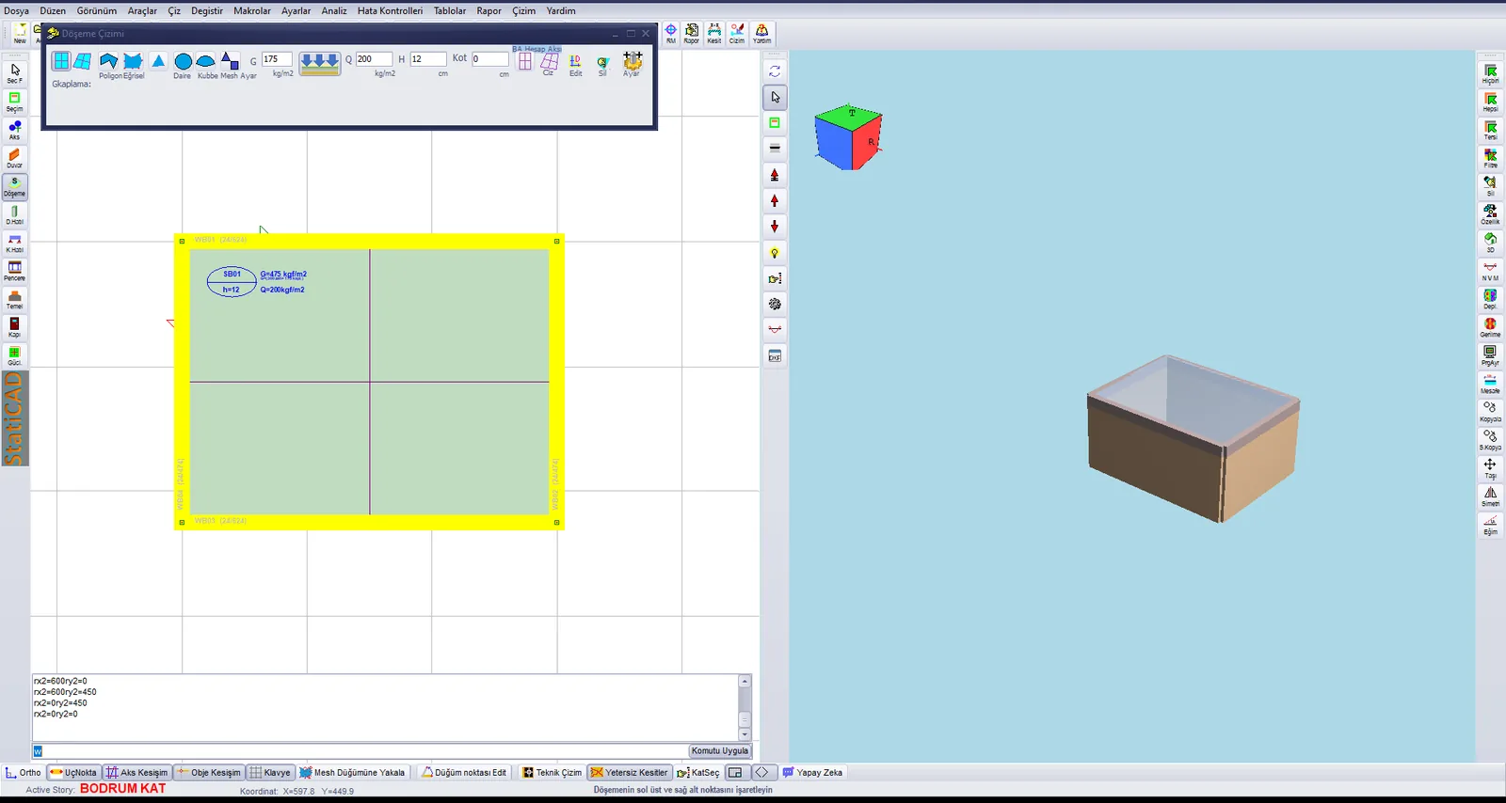The width and height of the screenshot is (1506, 803).
Task: Click the down arrow of command log scrollbar
Action: coord(745,735)
